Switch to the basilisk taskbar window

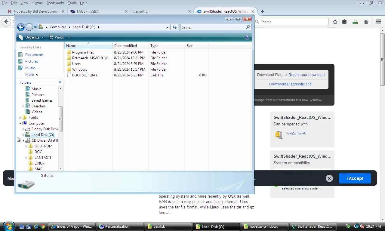click(168, 226)
